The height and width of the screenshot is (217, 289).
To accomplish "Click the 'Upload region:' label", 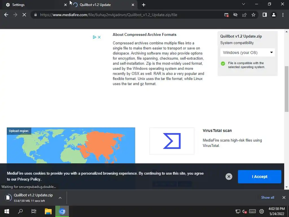I will pyautogui.click(x=19, y=131).
